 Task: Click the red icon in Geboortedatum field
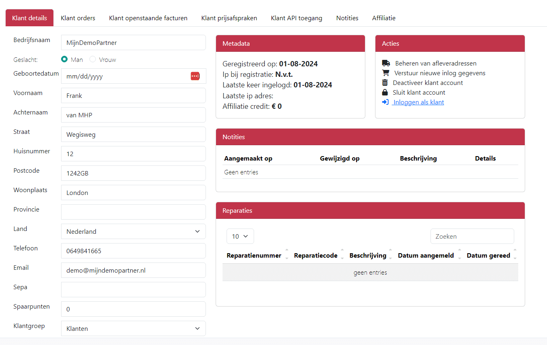pos(195,76)
